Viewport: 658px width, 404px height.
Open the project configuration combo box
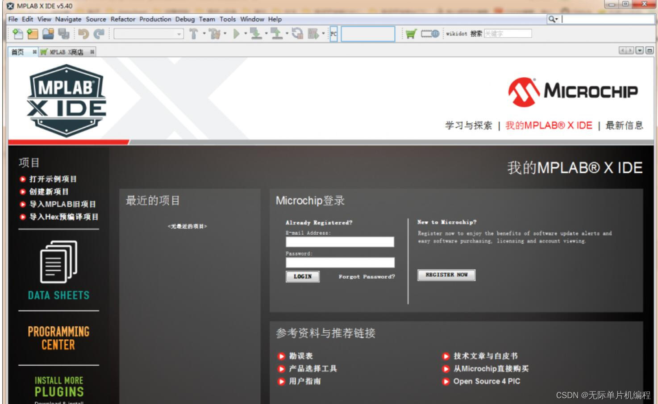tap(149, 34)
